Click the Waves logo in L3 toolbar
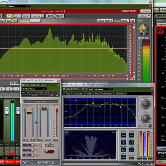Viewport: 166px width, 166px height. click(x=24, y=93)
